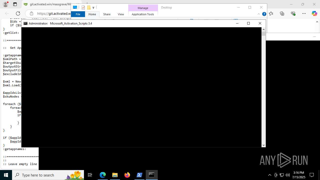View site information lock icon
Viewport: 320px width, 180px height.
click(31, 13)
